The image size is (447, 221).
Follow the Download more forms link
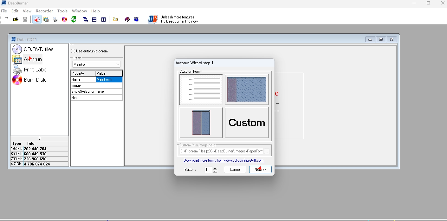pyautogui.click(x=223, y=160)
